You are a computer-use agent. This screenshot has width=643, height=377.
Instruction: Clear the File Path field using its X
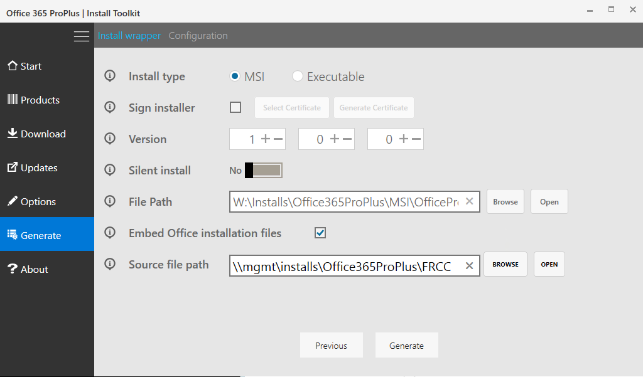pos(470,201)
